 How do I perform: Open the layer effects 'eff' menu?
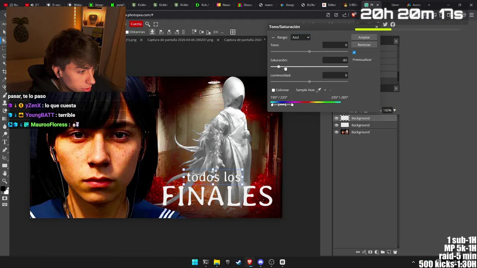(x=364, y=252)
